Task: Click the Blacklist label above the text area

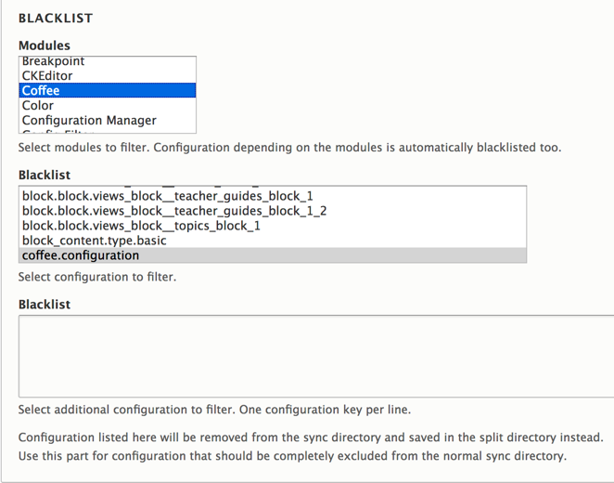Action: click(45, 304)
